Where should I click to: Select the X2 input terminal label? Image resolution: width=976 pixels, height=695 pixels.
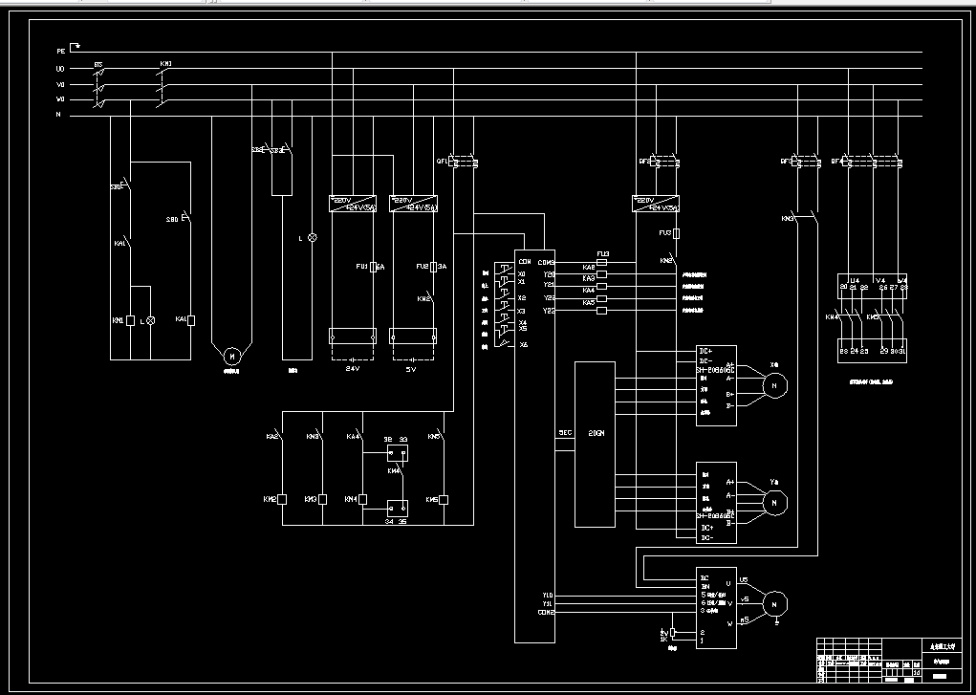click(x=522, y=298)
